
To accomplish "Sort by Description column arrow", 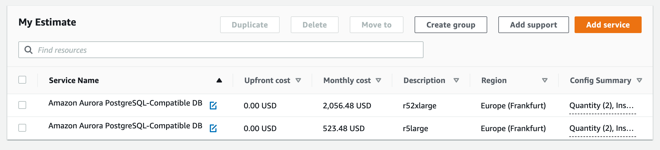I will tap(456, 80).
